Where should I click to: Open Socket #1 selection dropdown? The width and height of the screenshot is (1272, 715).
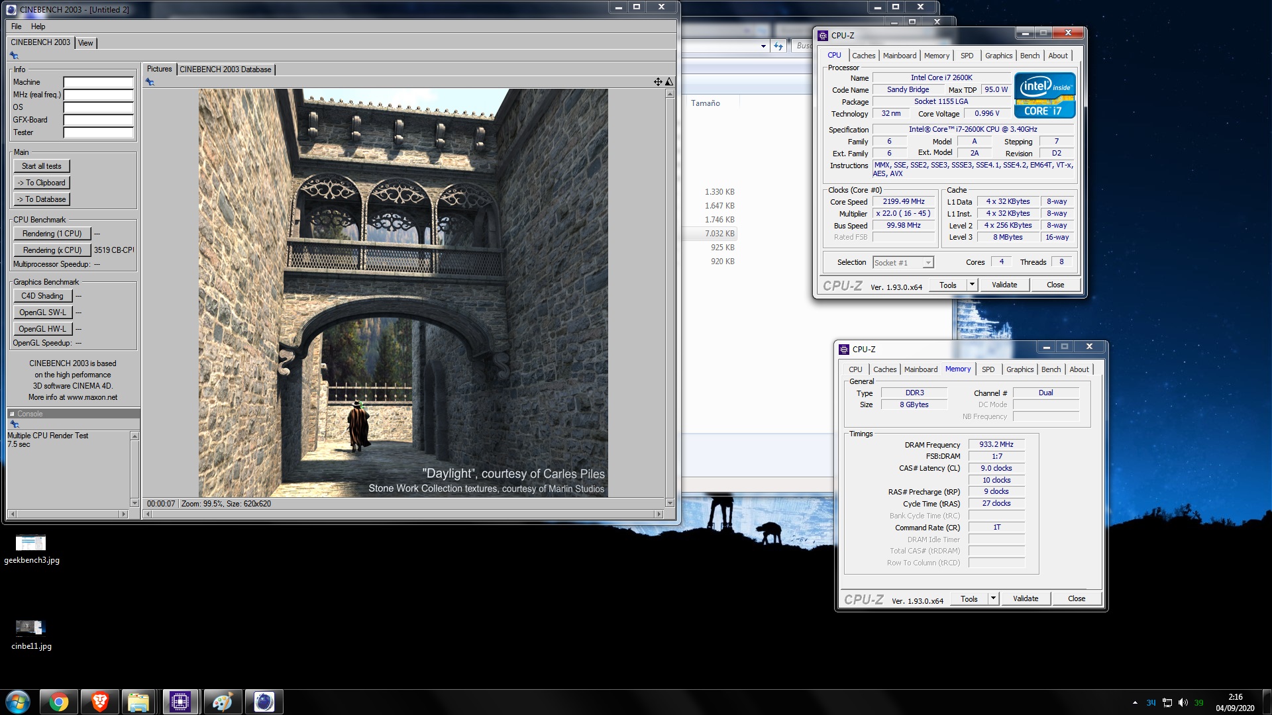click(928, 263)
